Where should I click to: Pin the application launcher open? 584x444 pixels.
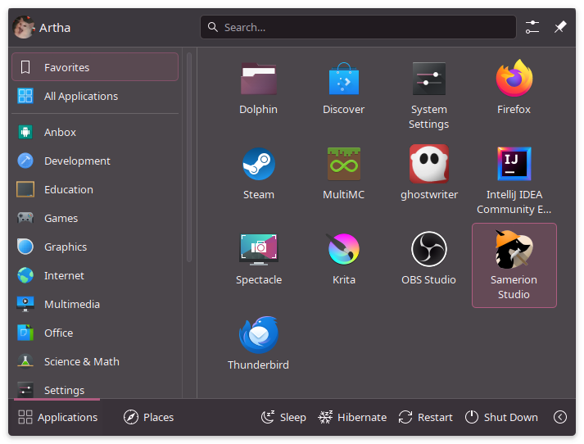(x=560, y=27)
